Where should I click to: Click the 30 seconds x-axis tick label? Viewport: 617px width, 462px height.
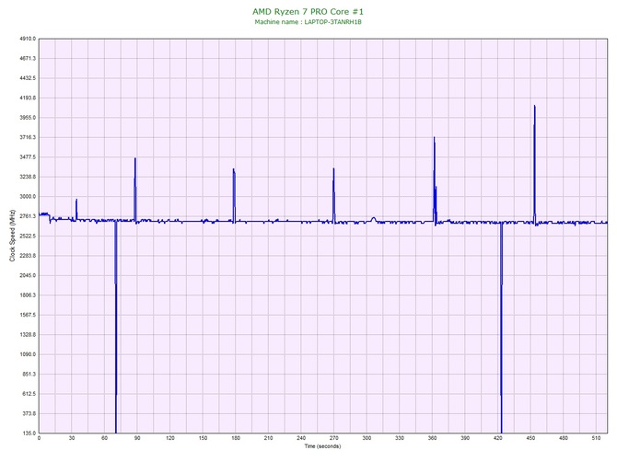[x=72, y=438]
